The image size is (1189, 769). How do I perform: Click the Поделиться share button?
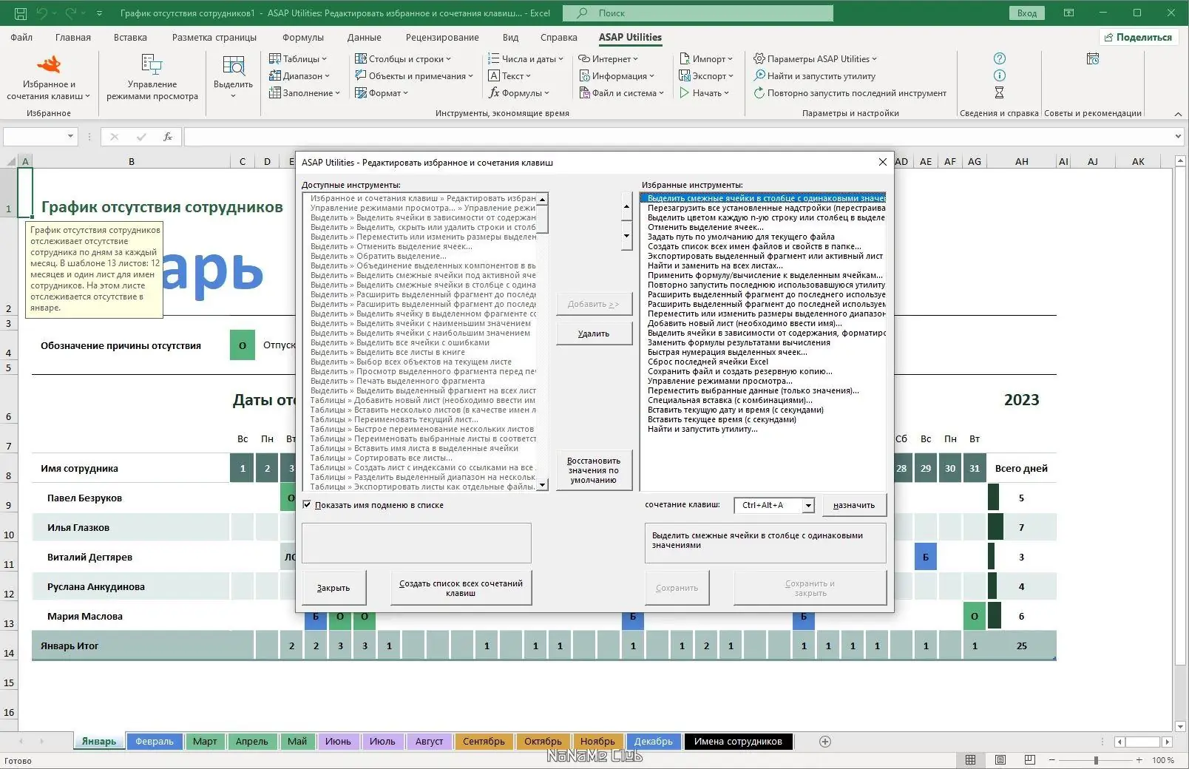pyautogui.click(x=1138, y=38)
